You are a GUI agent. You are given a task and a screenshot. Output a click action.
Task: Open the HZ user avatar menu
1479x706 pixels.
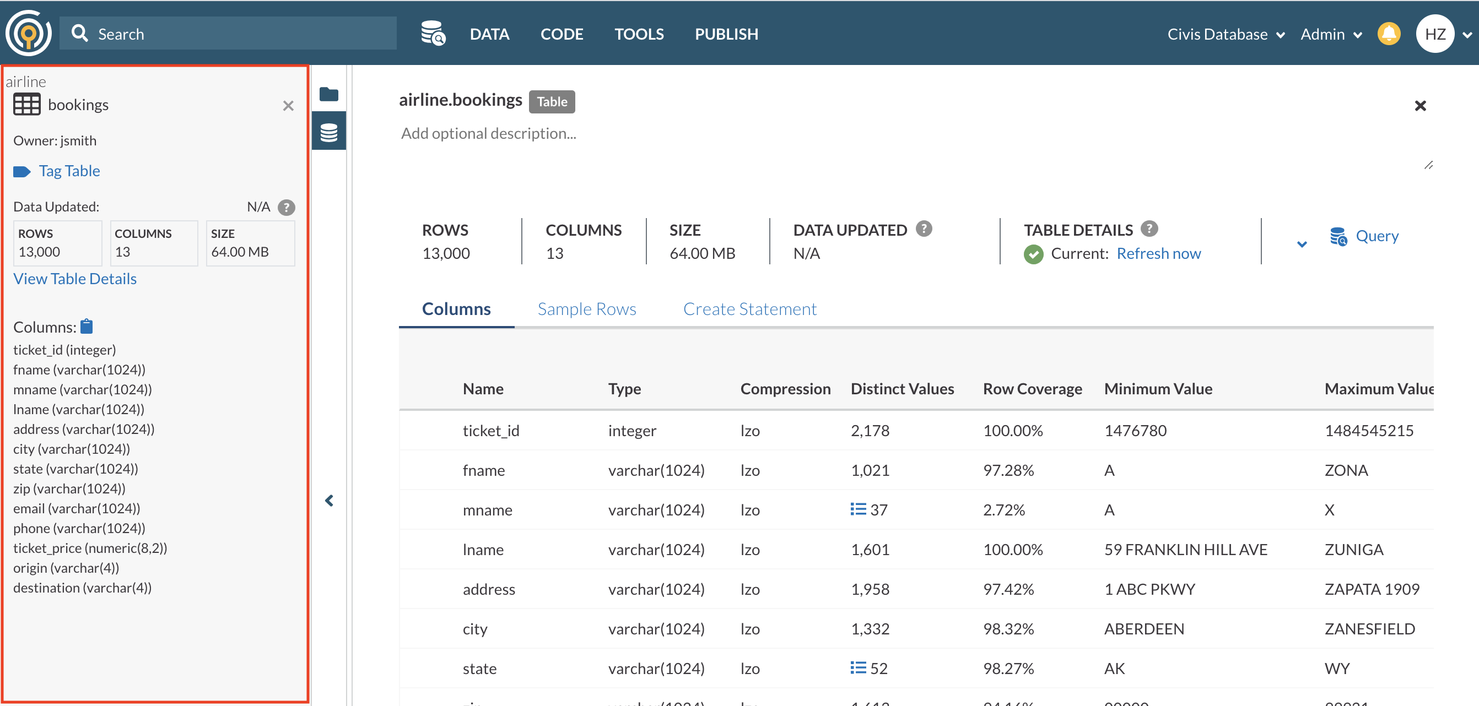point(1435,33)
